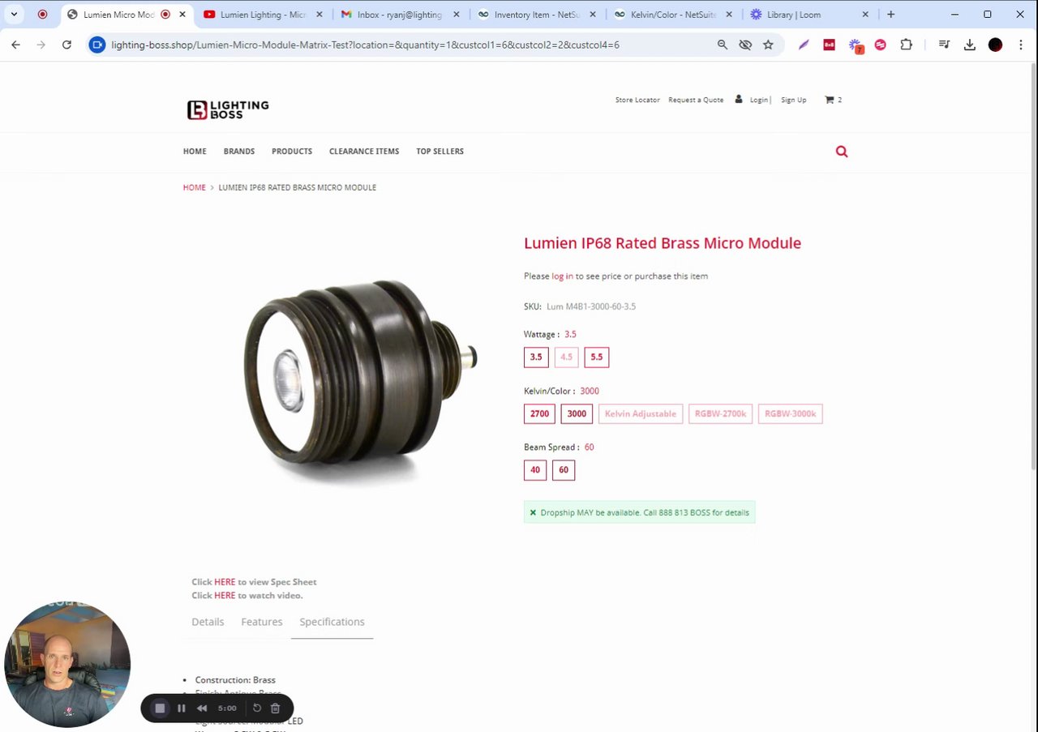Open Chrome tab search dropdown arrow
This screenshot has height=732, width=1038.
pyautogui.click(x=14, y=15)
